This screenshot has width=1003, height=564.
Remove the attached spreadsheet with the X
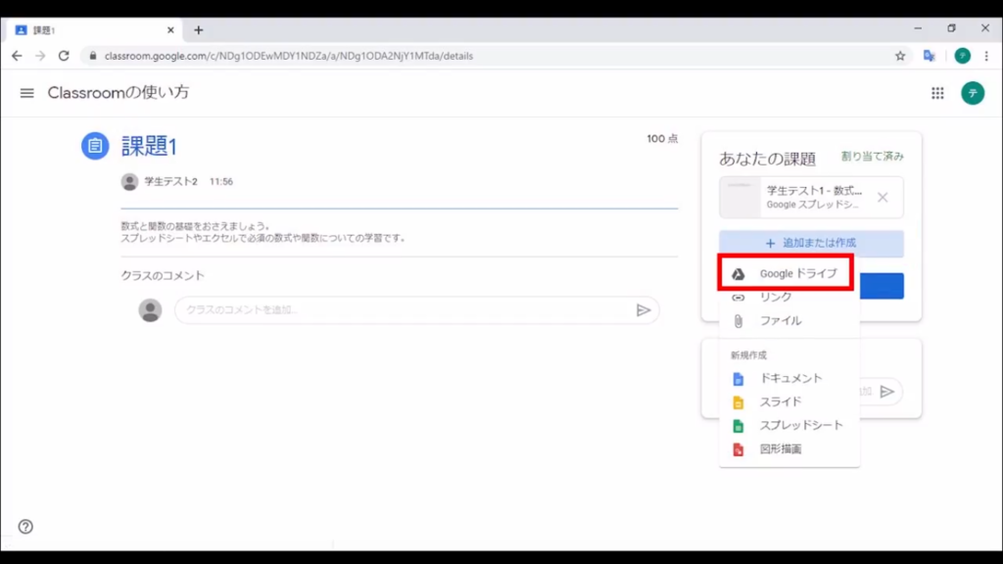point(883,198)
